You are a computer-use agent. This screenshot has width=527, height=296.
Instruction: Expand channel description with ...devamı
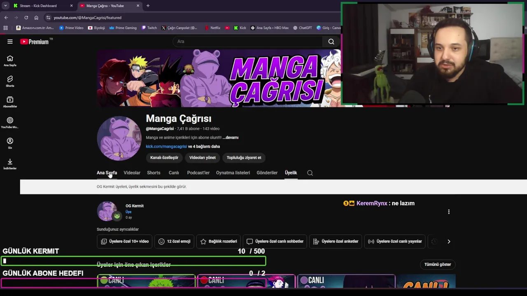point(231,138)
